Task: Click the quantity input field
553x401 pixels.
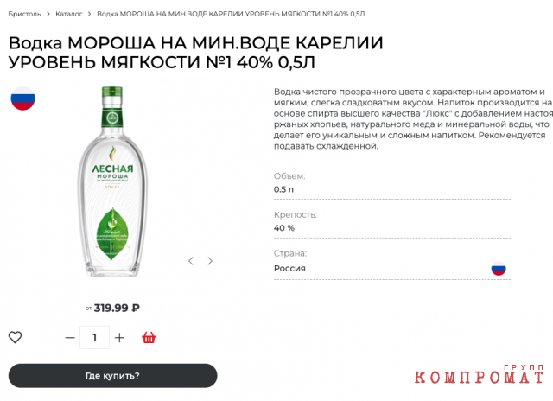Action: coord(94,338)
